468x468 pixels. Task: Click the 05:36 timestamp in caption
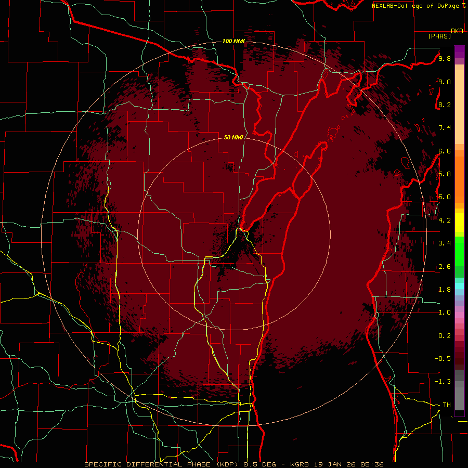pyautogui.click(x=372, y=464)
